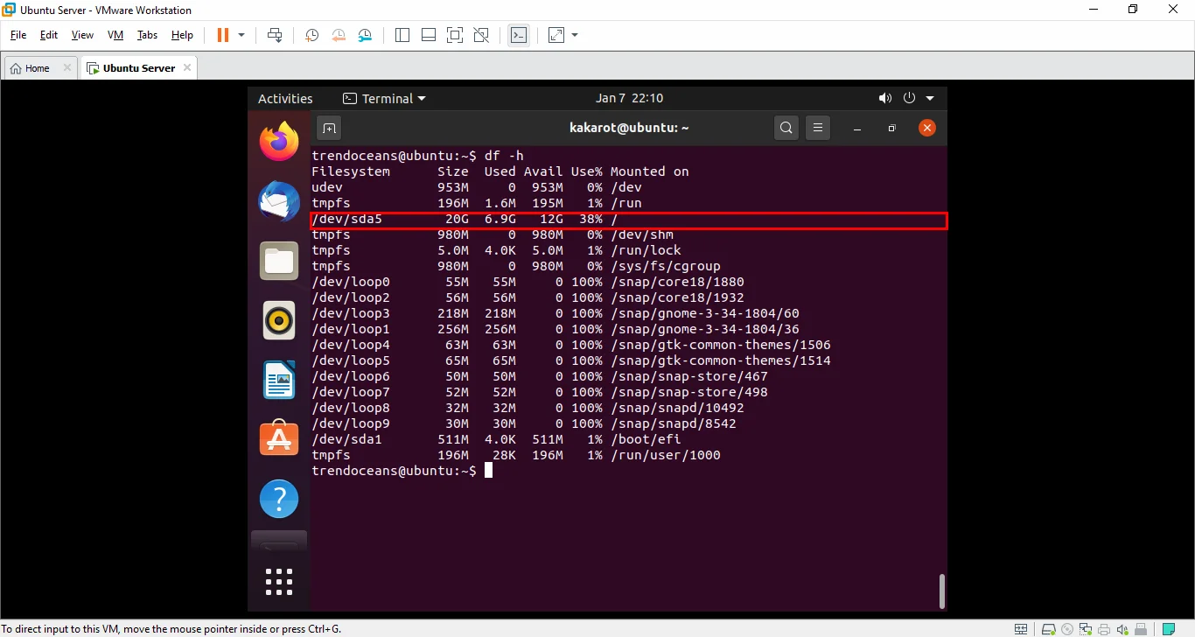Expand the system menu arrow in top bar
1195x637 pixels.
click(930, 98)
